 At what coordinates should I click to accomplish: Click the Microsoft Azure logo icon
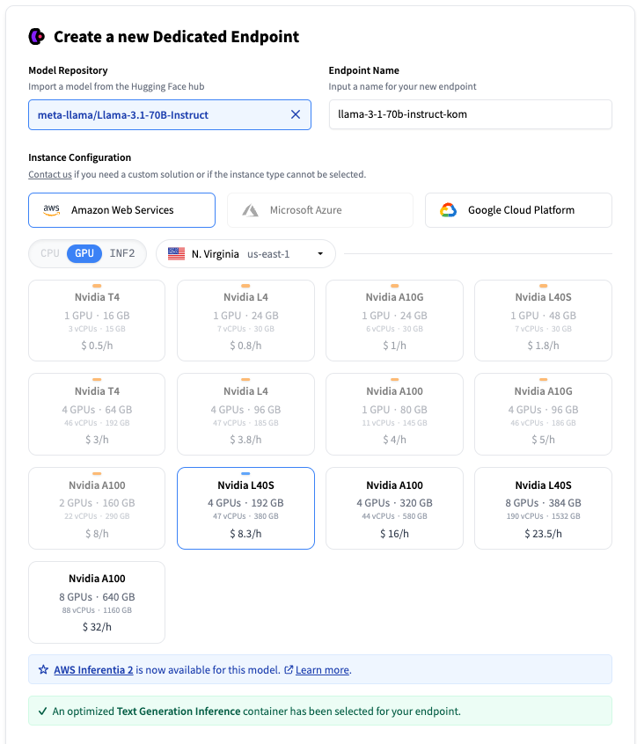click(x=251, y=210)
